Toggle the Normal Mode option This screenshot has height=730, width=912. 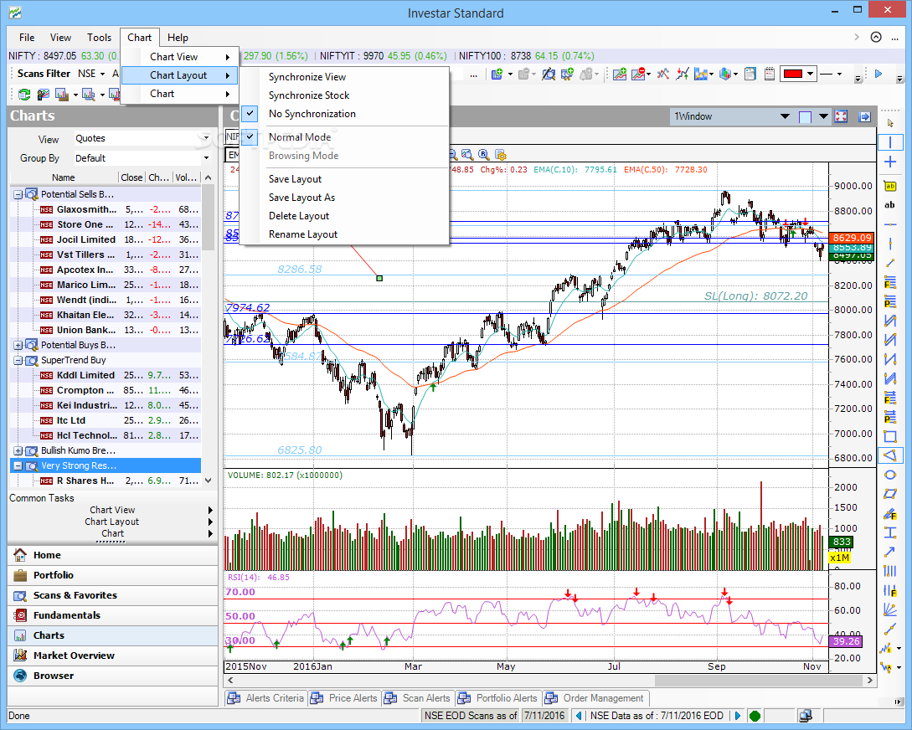pyautogui.click(x=299, y=137)
